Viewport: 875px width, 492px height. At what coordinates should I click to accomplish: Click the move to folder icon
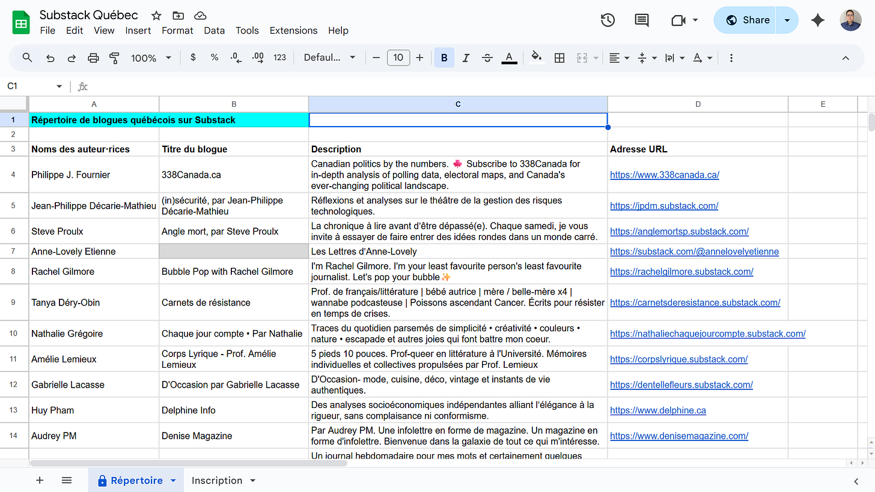178,16
